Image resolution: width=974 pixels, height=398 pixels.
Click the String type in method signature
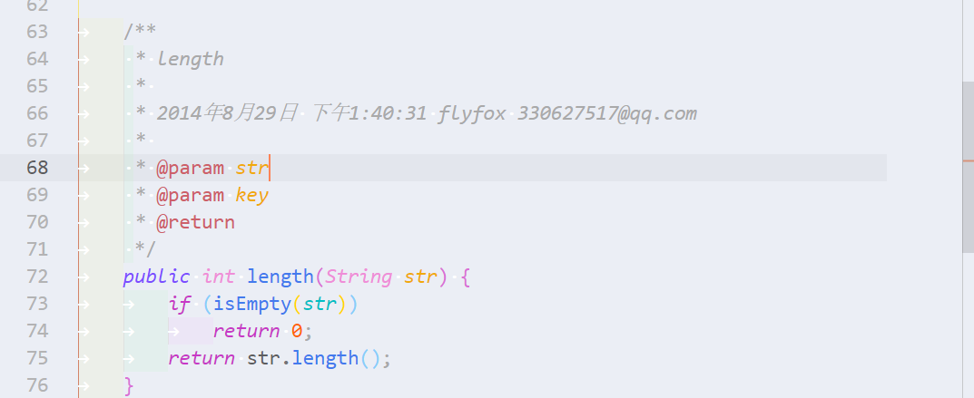coord(359,277)
